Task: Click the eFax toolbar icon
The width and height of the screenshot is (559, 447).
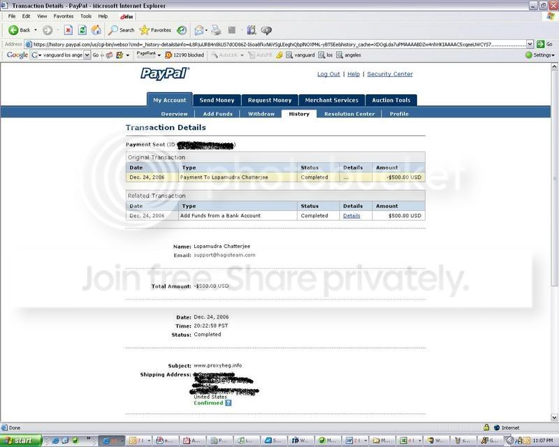Action: click(x=127, y=16)
